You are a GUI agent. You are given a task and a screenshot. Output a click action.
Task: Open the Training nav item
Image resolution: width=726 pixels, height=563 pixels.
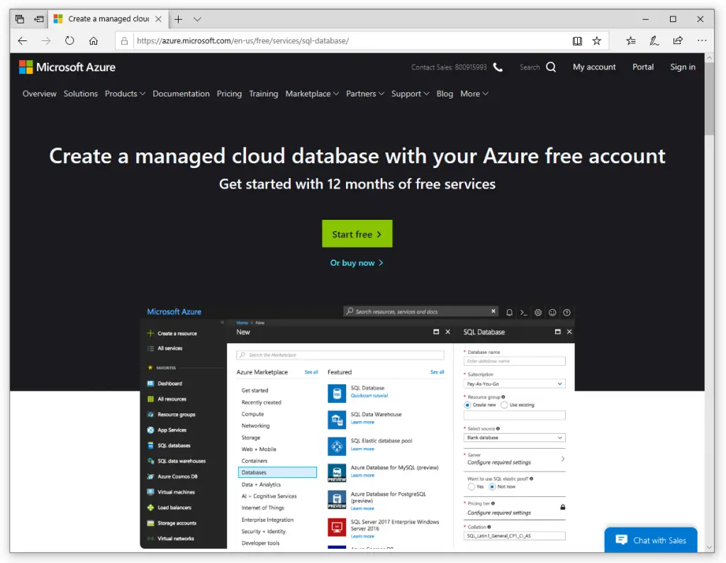tap(264, 94)
